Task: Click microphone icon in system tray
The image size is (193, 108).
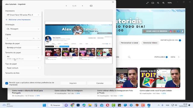Action: [163, 105]
